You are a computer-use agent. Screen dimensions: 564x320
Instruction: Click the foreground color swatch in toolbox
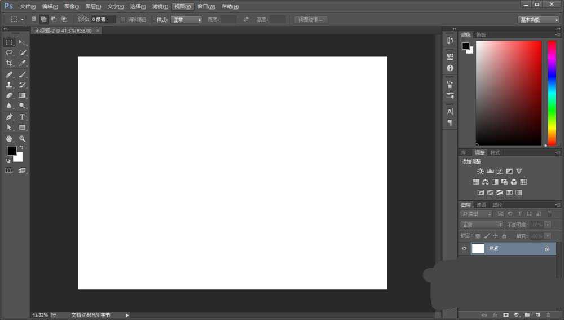[x=11, y=150]
